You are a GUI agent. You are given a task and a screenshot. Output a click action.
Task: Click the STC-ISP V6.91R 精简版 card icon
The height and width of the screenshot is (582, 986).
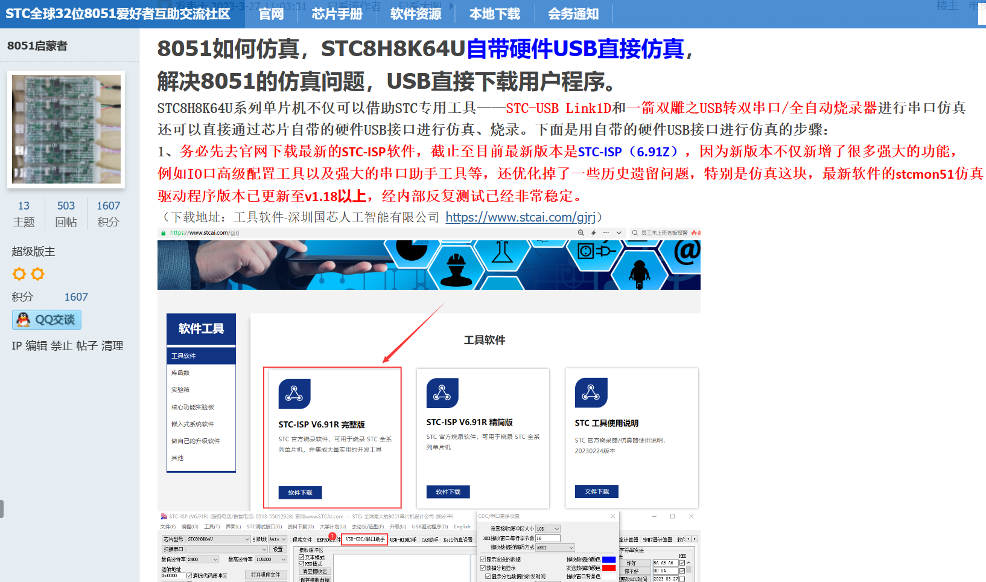[x=442, y=393]
